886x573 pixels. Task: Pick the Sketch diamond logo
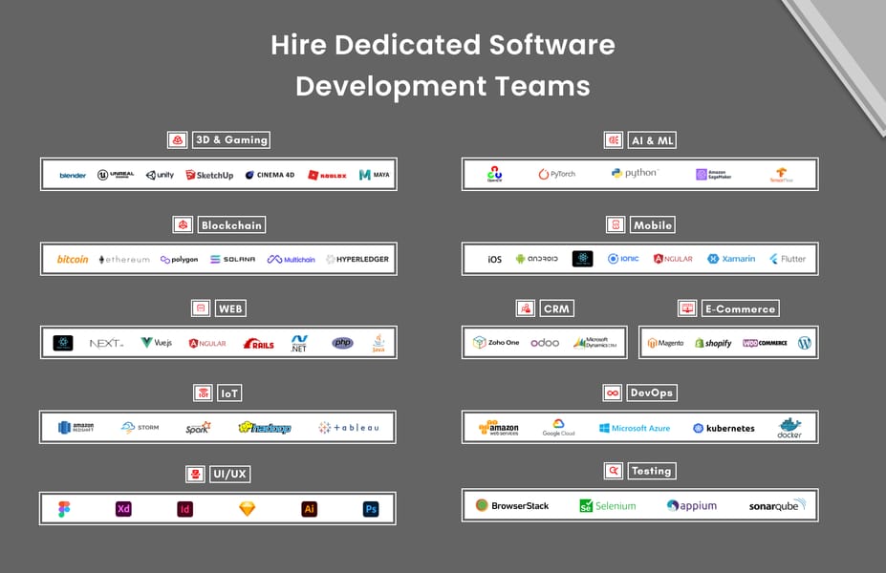[247, 509]
